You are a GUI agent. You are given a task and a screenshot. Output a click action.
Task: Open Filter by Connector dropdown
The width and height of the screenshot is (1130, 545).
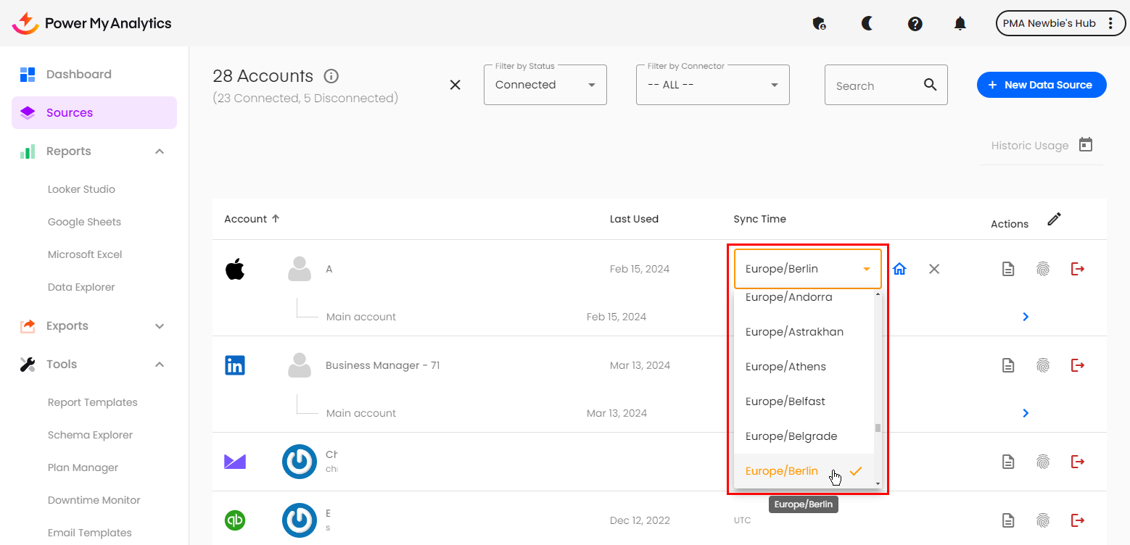pos(712,85)
